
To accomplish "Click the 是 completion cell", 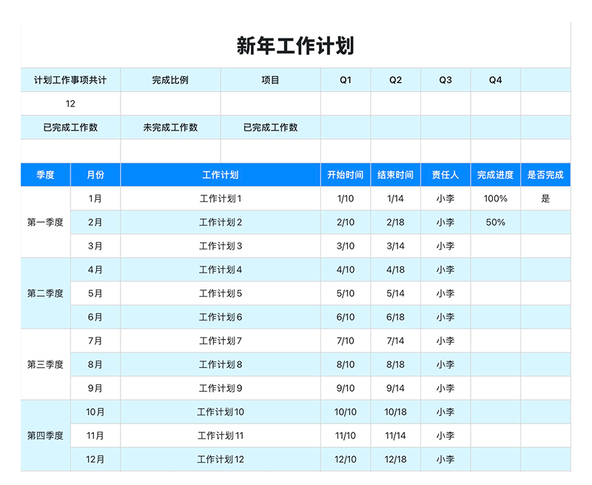I will pyautogui.click(x=545, y=198).
